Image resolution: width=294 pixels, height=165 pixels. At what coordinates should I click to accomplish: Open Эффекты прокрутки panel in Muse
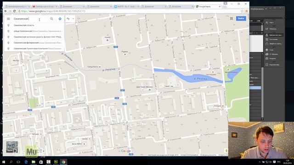point(274,44)
